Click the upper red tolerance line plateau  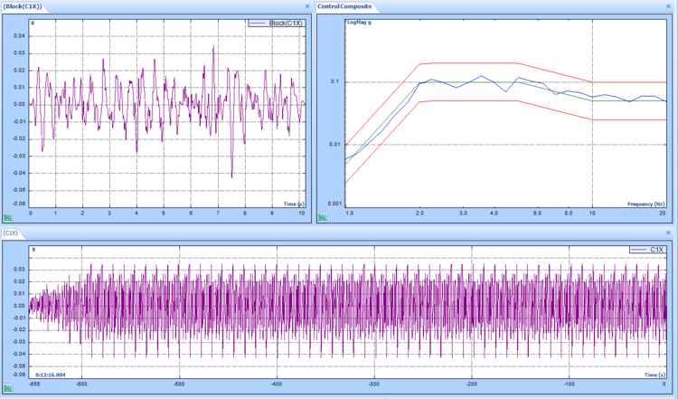[x=470, y=62]
